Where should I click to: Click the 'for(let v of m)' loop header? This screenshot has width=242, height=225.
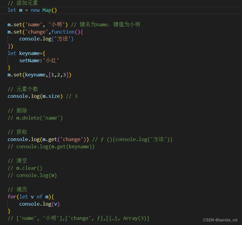click(30, 196)
